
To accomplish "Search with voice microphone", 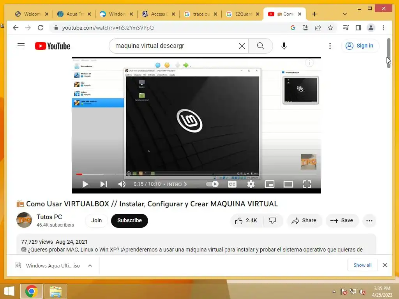I will (x=284, y=46).
